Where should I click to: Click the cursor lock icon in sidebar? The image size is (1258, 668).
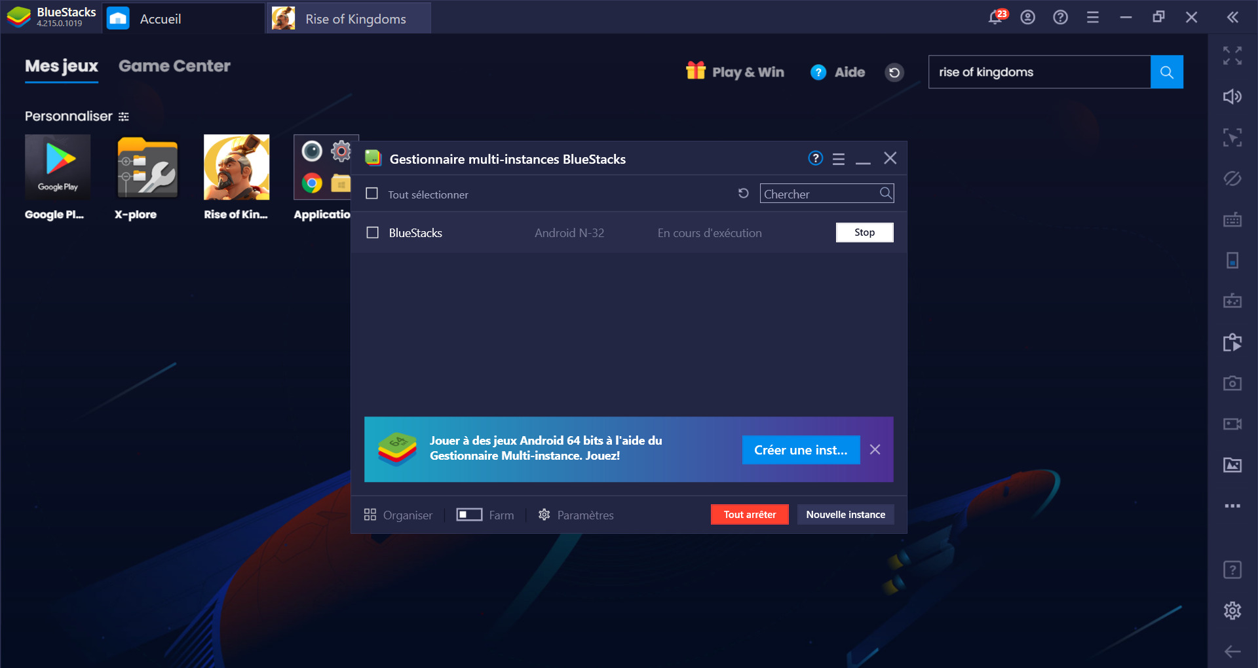(1232, 138)
